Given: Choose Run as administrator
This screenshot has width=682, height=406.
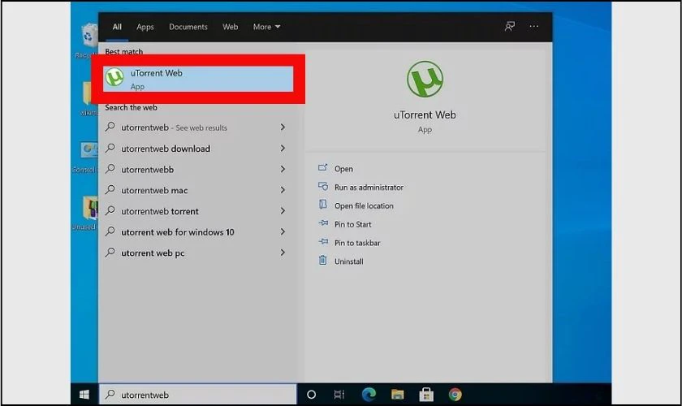Looking at the screenshot, I should 369,187.
